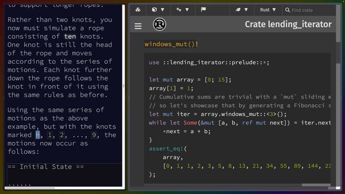
Task: Click the assert_eq! macro in code
Action: (166, 149)
